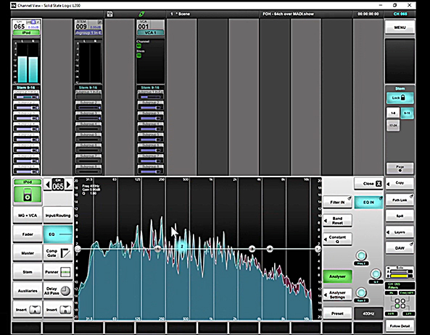Screen dimensions: 430x335
Task: Toggle the Follow Detail button
Action: (x=400, y=326)
